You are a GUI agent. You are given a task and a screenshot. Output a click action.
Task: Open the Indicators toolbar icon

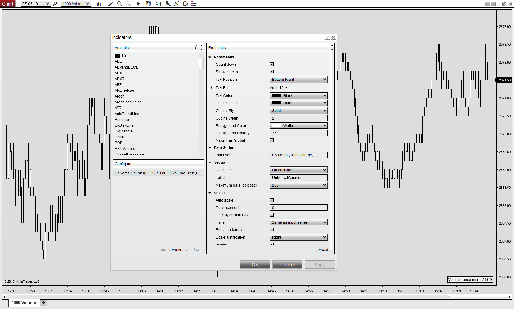click(177, 4)
